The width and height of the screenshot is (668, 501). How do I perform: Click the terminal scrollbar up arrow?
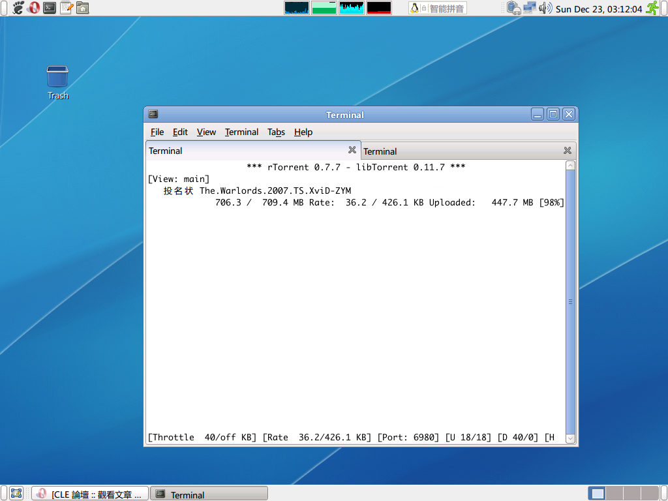coord(570,166)
